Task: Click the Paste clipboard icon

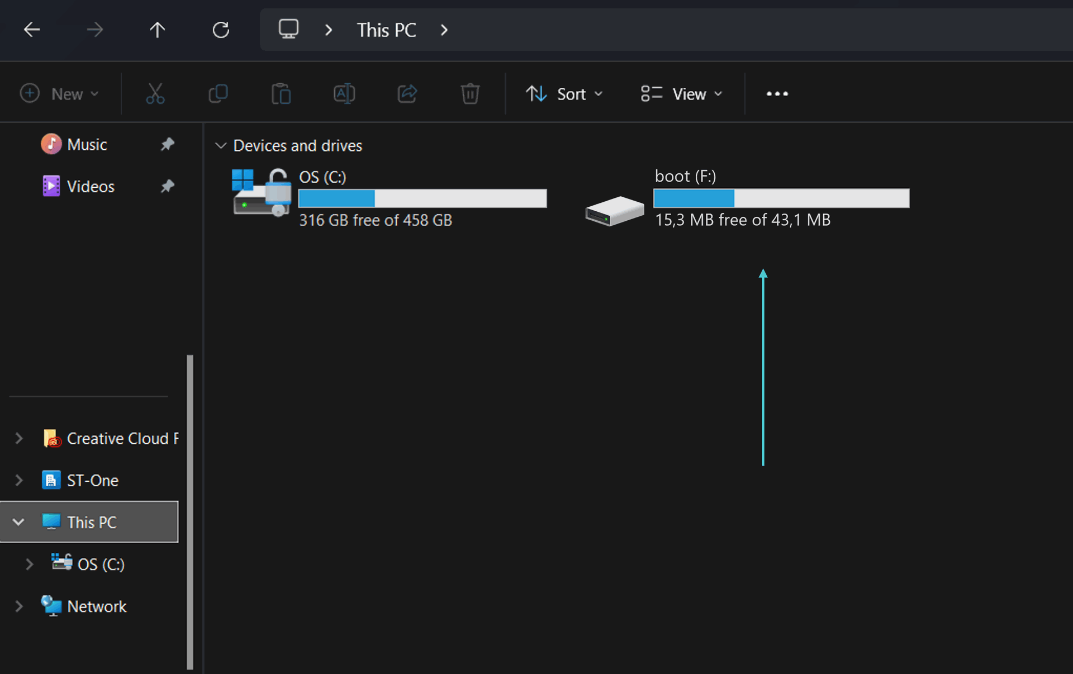Action: tap(281, 93)
